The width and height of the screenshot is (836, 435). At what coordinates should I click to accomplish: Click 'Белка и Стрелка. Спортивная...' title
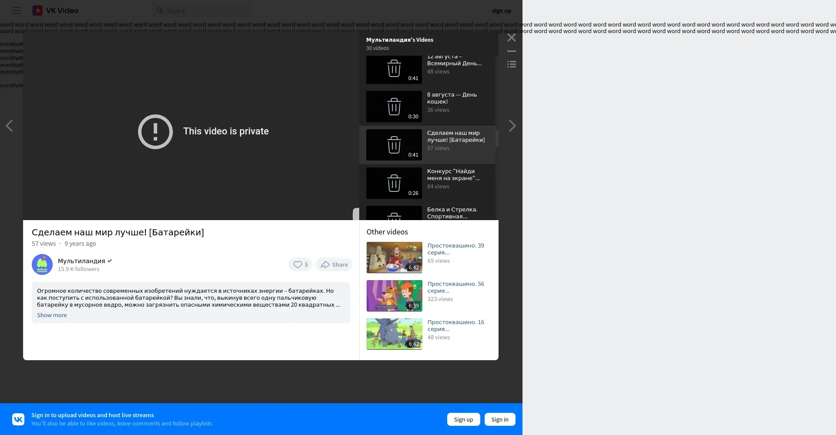tap(452, 213)
